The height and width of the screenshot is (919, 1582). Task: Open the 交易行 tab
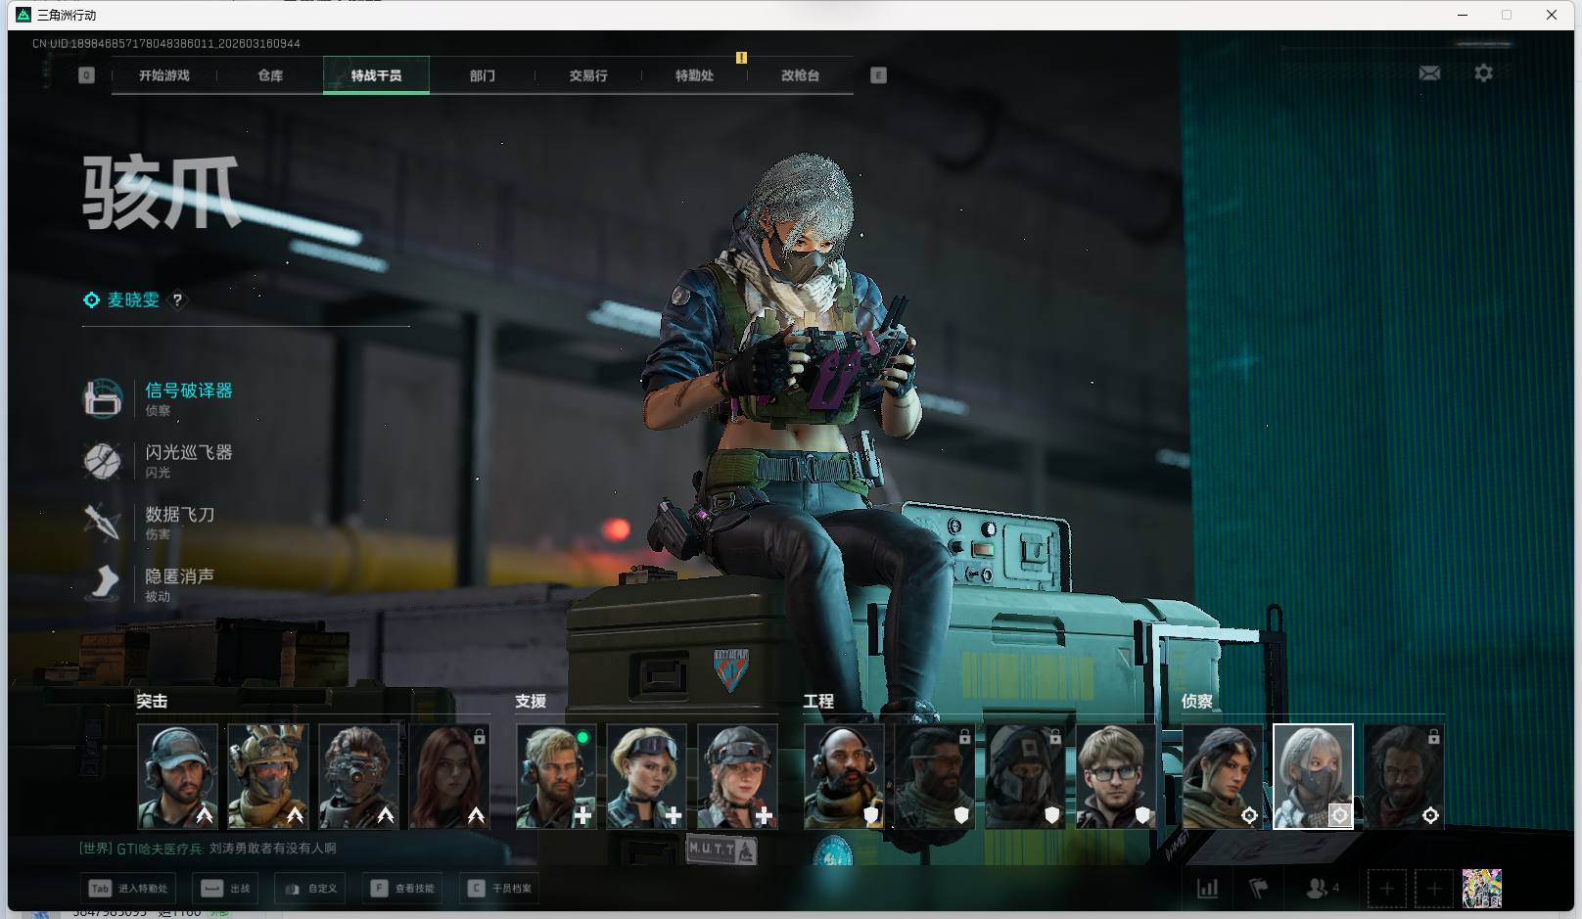pyautogui.click(x=588, y=75)
